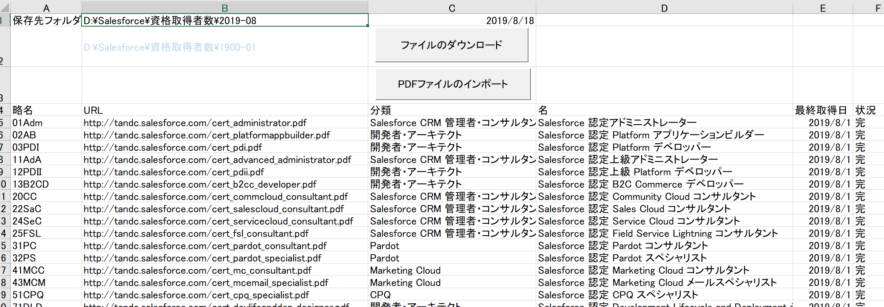
Task: Click the ファイルのダウンロード button
Action: tap(451, 45)
